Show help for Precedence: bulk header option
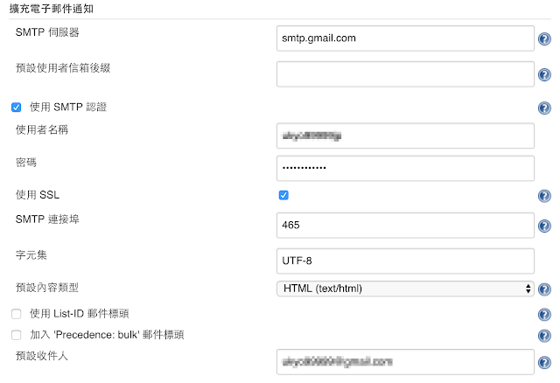 coord(544,336)
